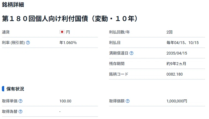Click the acquisition amount 1,000,000円
Screen dimensions: 209x119
click(x=177, y=101)
